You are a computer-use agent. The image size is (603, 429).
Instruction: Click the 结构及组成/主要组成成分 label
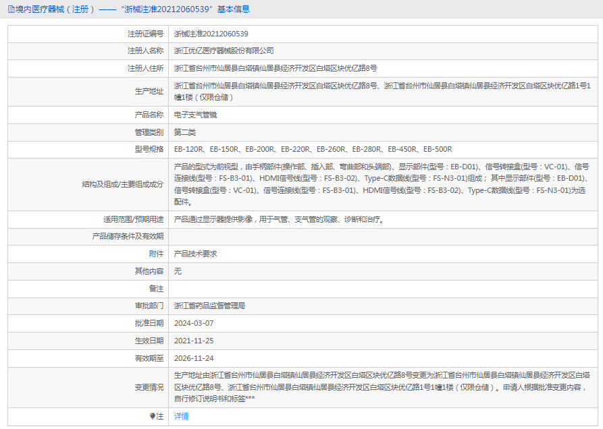click(x=123, y=184)
